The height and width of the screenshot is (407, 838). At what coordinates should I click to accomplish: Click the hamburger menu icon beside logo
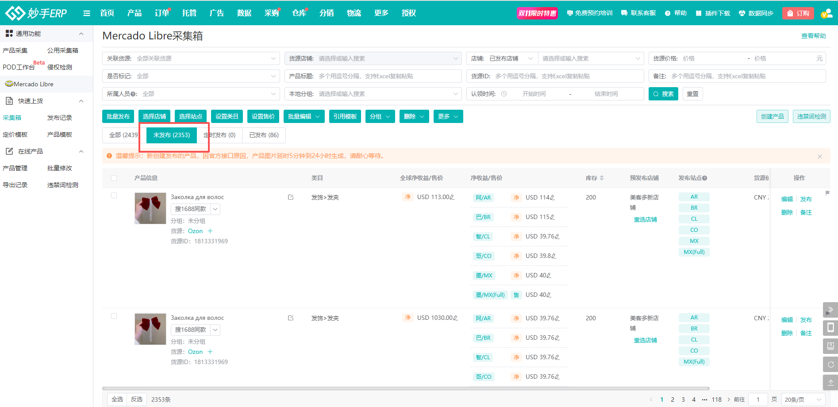click(x=87, y=13)
